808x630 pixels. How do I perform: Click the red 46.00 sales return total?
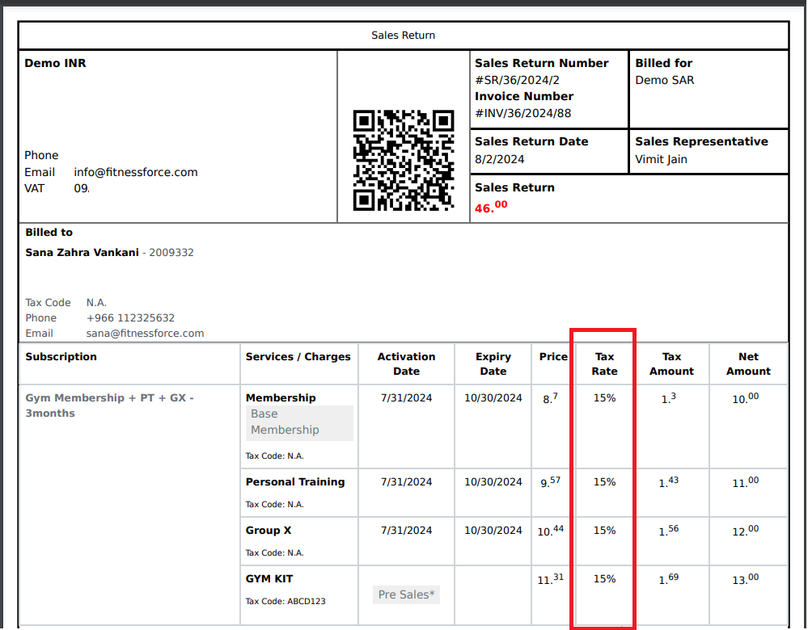click(491, 208)
